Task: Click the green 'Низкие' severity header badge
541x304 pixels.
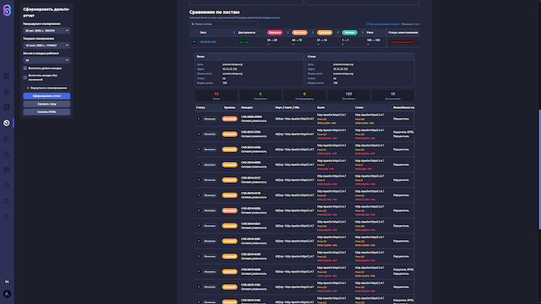Action: click(350, 32)
